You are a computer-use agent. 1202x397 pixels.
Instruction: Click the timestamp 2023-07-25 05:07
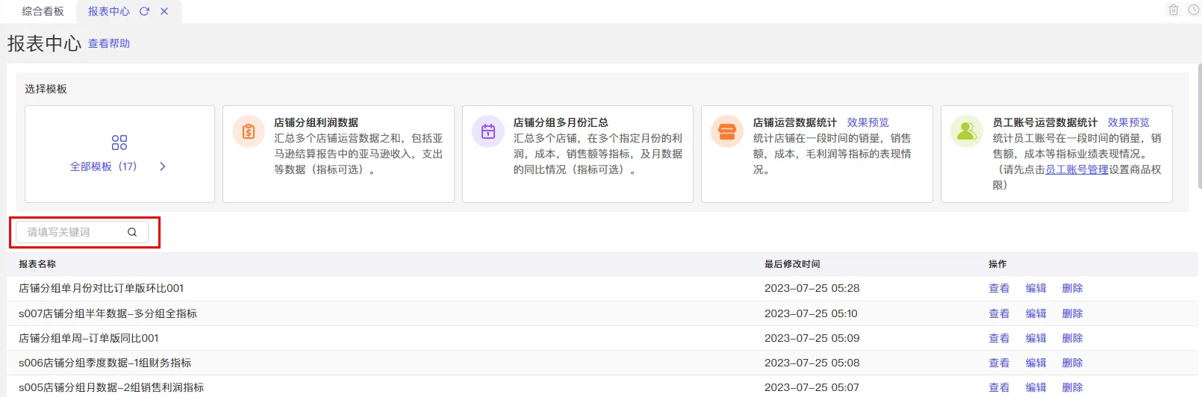[x=812, y=387]
